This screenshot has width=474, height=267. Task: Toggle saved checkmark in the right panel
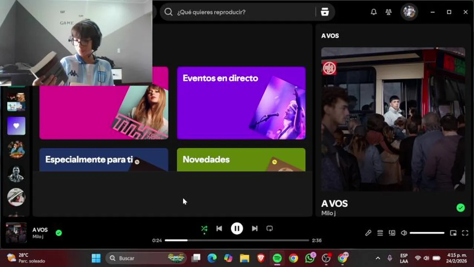pyautogui.click(x=460, y=208)
